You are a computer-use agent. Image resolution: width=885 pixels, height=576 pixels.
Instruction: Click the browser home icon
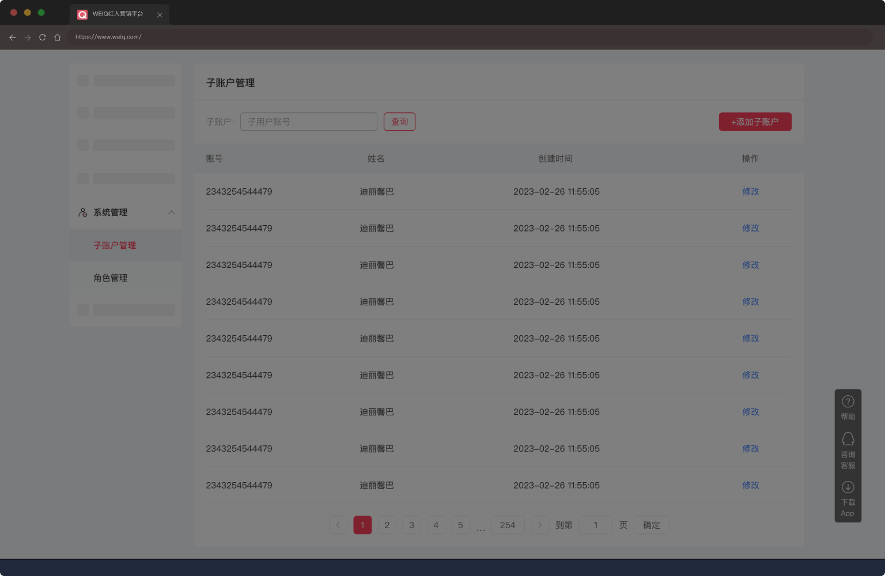coord(57,37)
